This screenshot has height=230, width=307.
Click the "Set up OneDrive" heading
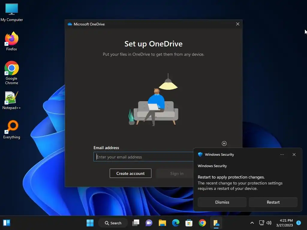coord(153,44)
